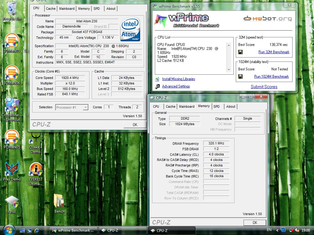
Task: Click the wrench Advanced Settings icon
Action: point(157,86)
